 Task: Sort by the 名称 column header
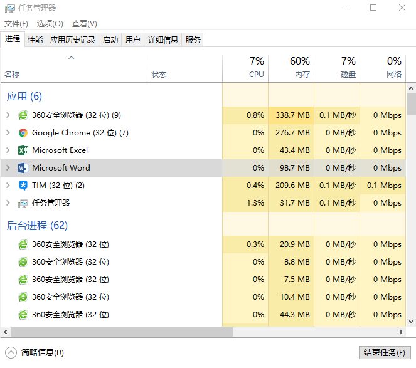74,69
